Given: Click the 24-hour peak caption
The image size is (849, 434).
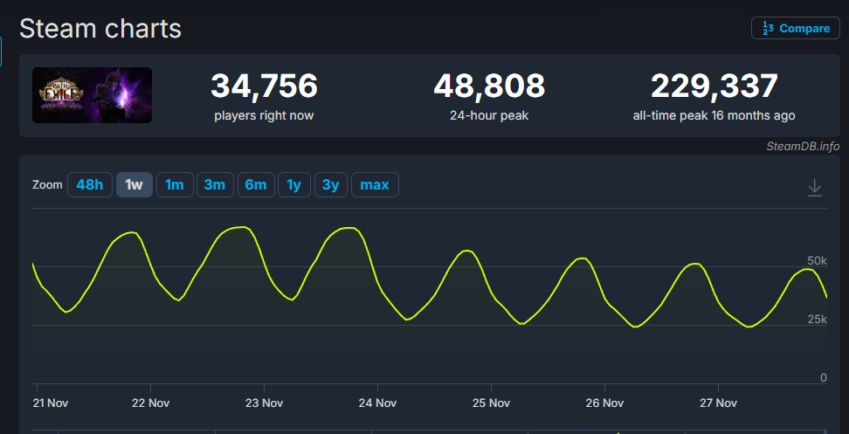Looking at the screenshot, I should point(489,116).
